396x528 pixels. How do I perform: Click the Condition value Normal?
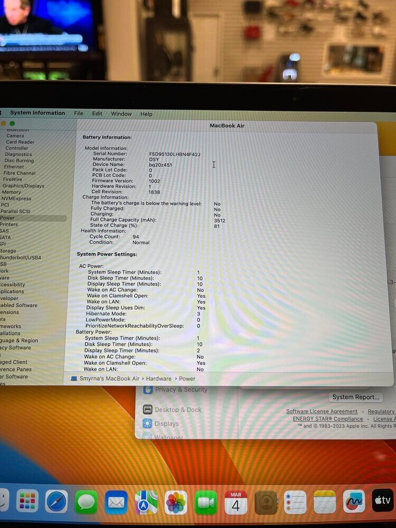(x=141, y=242)
